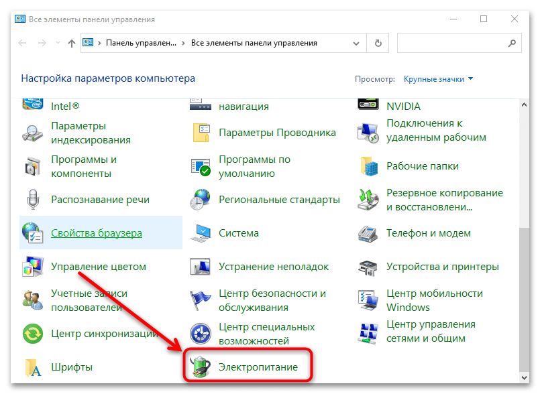540x394 pixels.
Task: Open the Система control panel icon
Action: click(201, 233)
